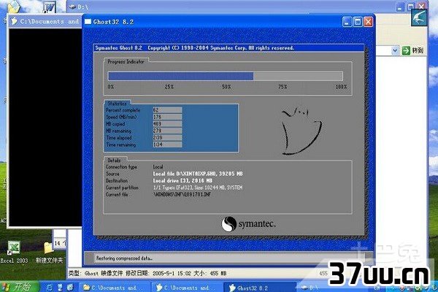Image resolution: width=438 pixels, height=292 pixels.
Task: Click the Details group label
Action: 114,161
